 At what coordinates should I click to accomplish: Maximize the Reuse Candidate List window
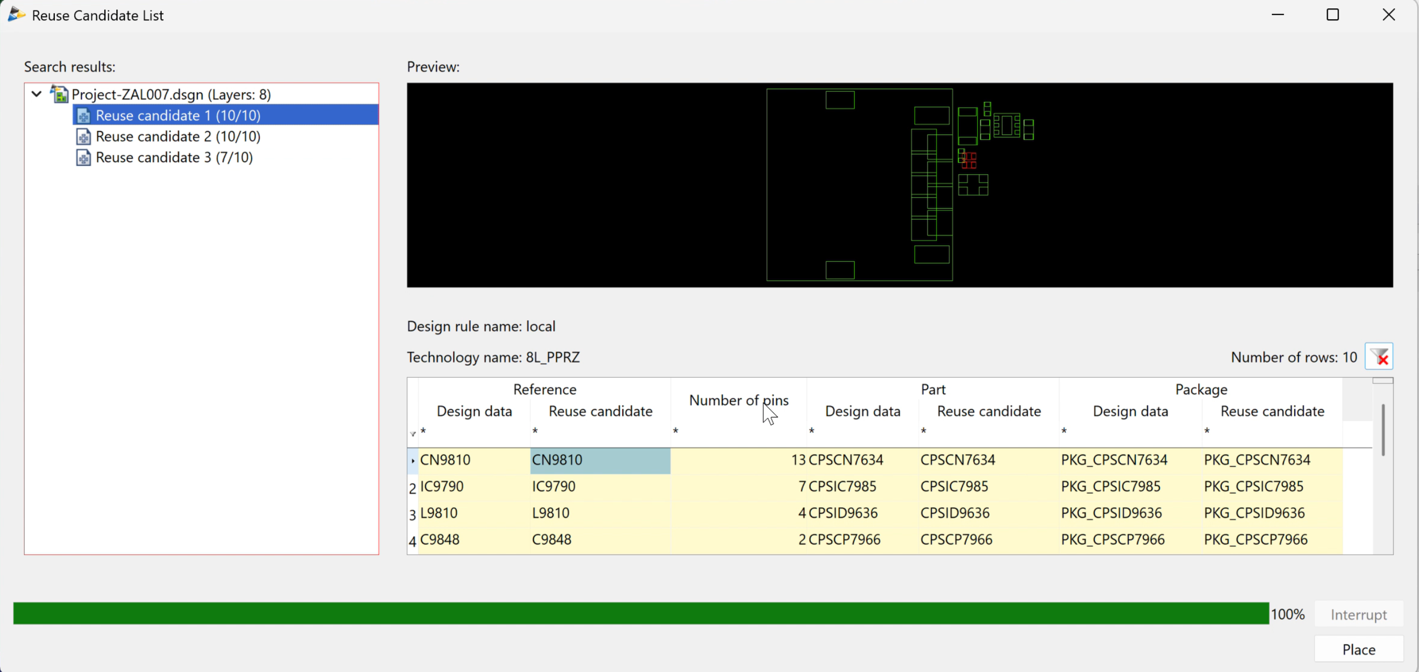tap(1332, 15)
